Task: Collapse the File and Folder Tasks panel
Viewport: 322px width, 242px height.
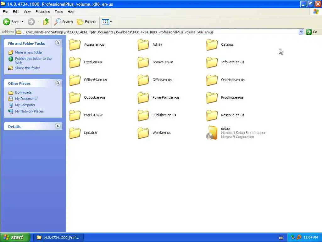Action: click(x=58, y=43)
